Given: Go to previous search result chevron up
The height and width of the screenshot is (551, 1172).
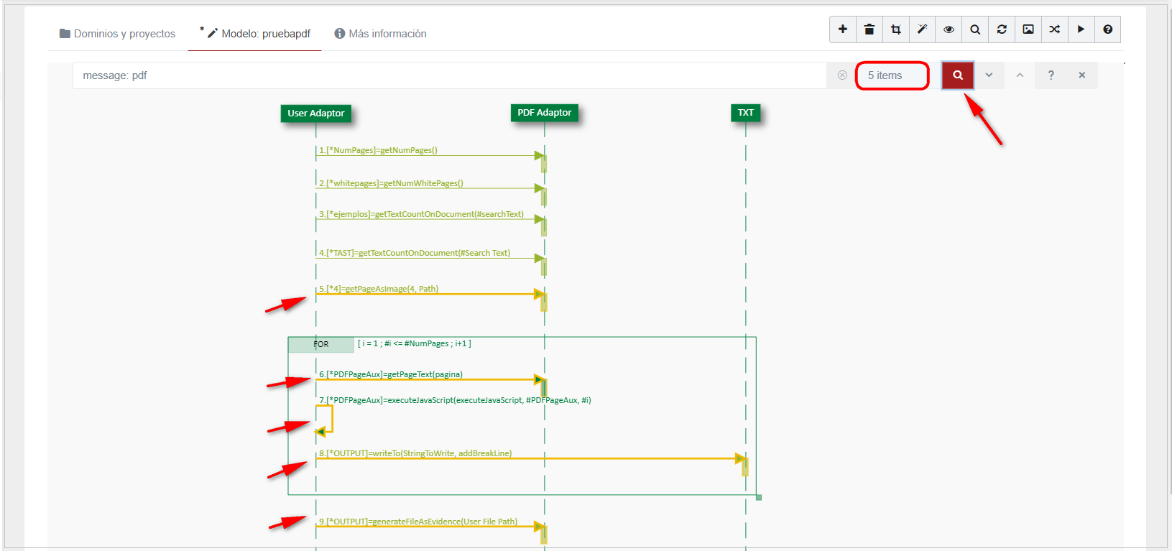Looking at the screenshot, I should pyautogui.click(x=1020, y=75).
